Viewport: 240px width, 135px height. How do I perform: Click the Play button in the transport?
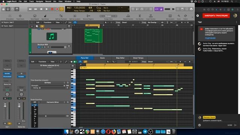pos(46,9)
